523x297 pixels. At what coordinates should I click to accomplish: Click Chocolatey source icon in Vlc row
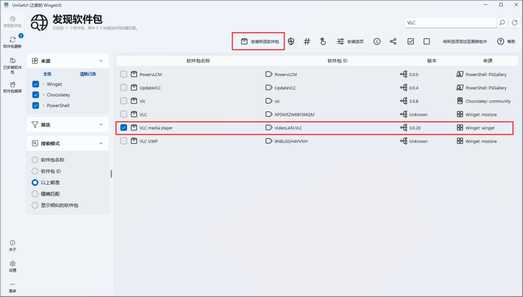tap(460, 101)
